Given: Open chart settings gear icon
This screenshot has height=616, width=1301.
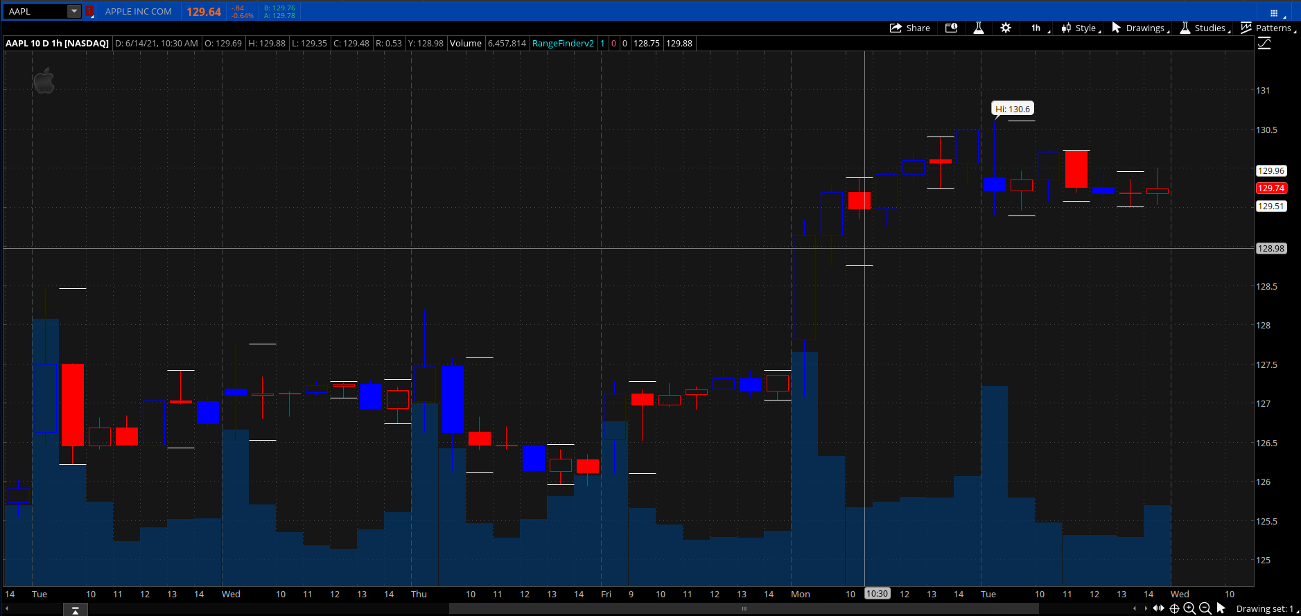Looking at the screenshot, I should (1006, 28).
